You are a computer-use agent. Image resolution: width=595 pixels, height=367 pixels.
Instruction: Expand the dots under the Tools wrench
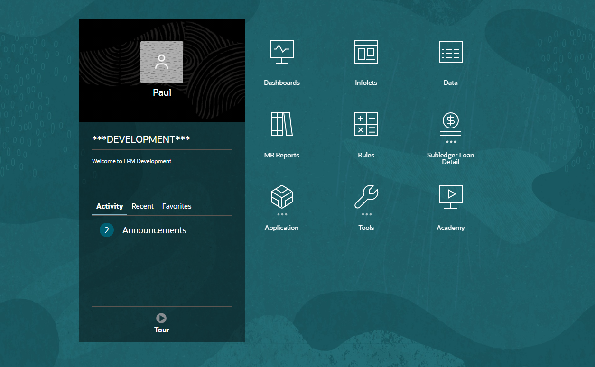366,214
